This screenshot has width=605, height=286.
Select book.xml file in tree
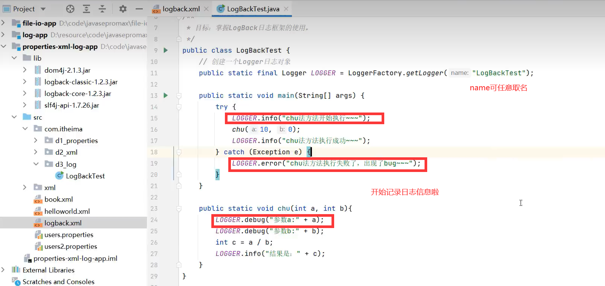58,199
